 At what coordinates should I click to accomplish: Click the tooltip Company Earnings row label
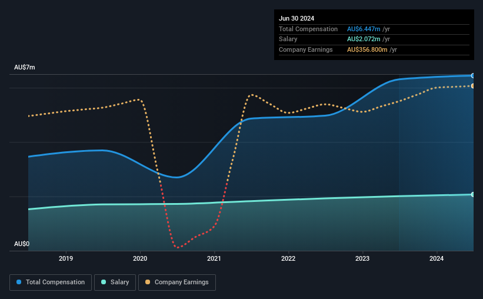pos(305,49)
